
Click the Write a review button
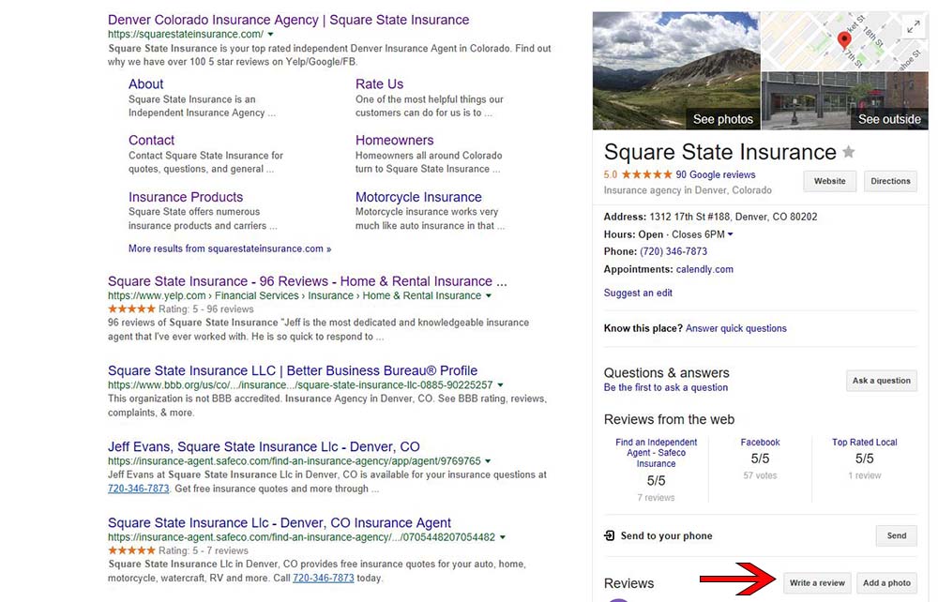817,583
